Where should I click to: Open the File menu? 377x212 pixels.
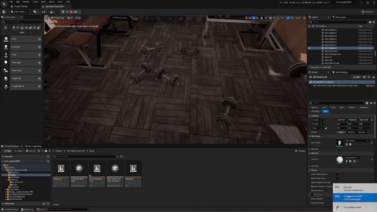pos(11,2)
